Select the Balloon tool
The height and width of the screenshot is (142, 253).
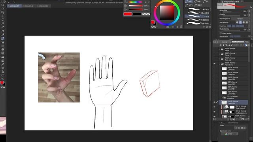[x=3, y=75]
